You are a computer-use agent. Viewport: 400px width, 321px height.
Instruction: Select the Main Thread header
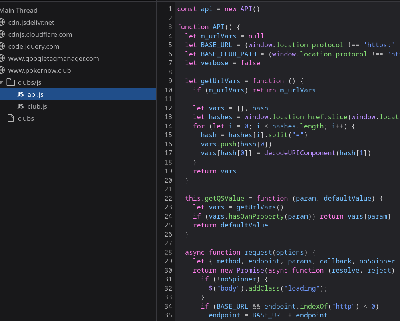pos(19,10)
